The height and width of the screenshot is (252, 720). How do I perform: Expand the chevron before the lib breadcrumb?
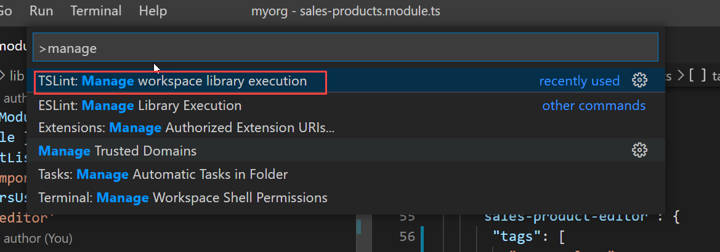click(x=2, y=75)
